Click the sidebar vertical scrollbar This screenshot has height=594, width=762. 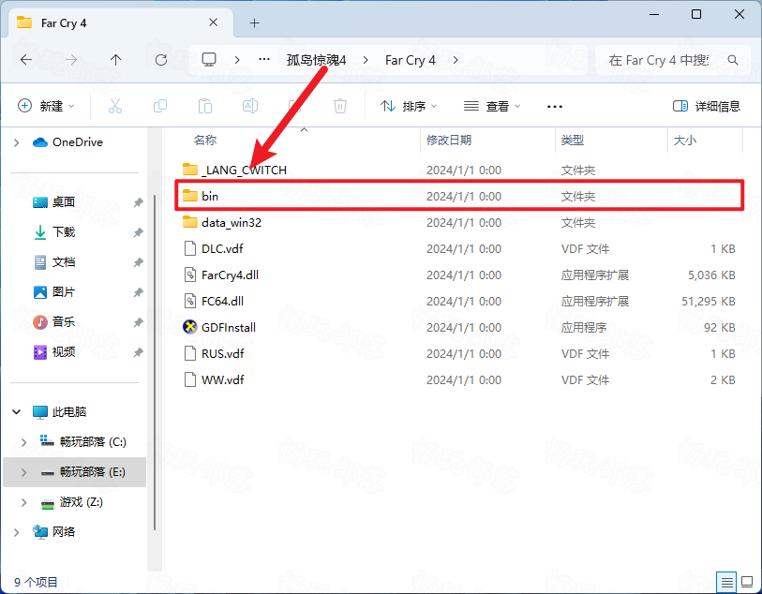coord(155,362)
